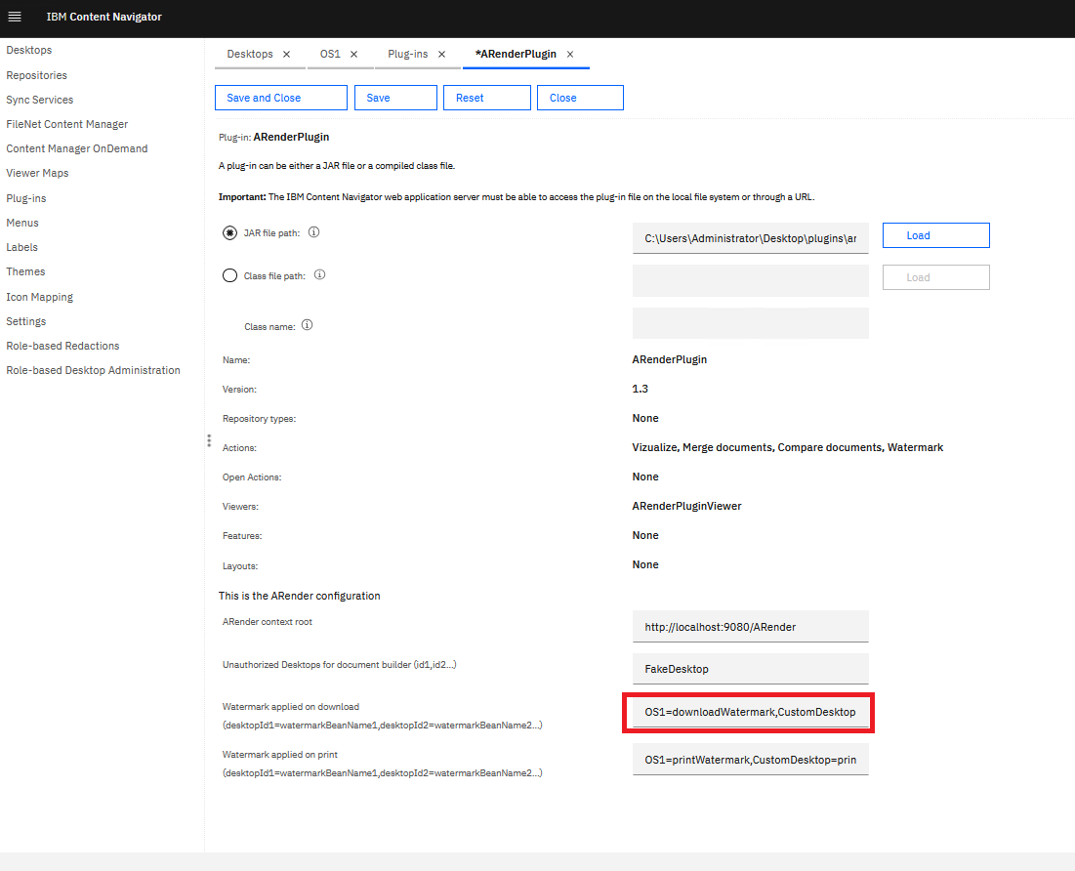This screenshot has width=1075, height=871.
Task: Select the Class file path radio button
Action: pyautogui.click(x=229, y=275)
